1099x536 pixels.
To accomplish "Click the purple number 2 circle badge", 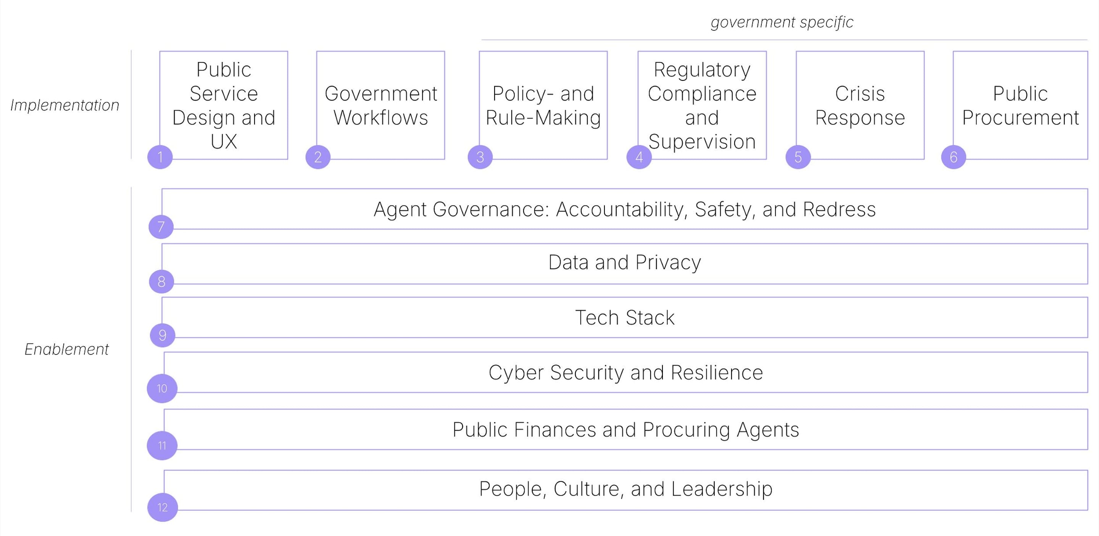I will (x=318, y=157).
